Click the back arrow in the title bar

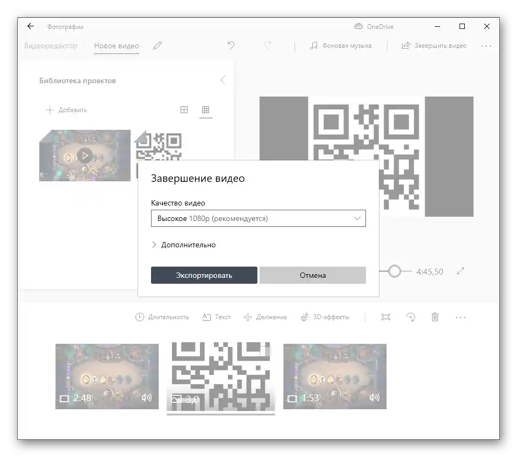click(31, 26)
